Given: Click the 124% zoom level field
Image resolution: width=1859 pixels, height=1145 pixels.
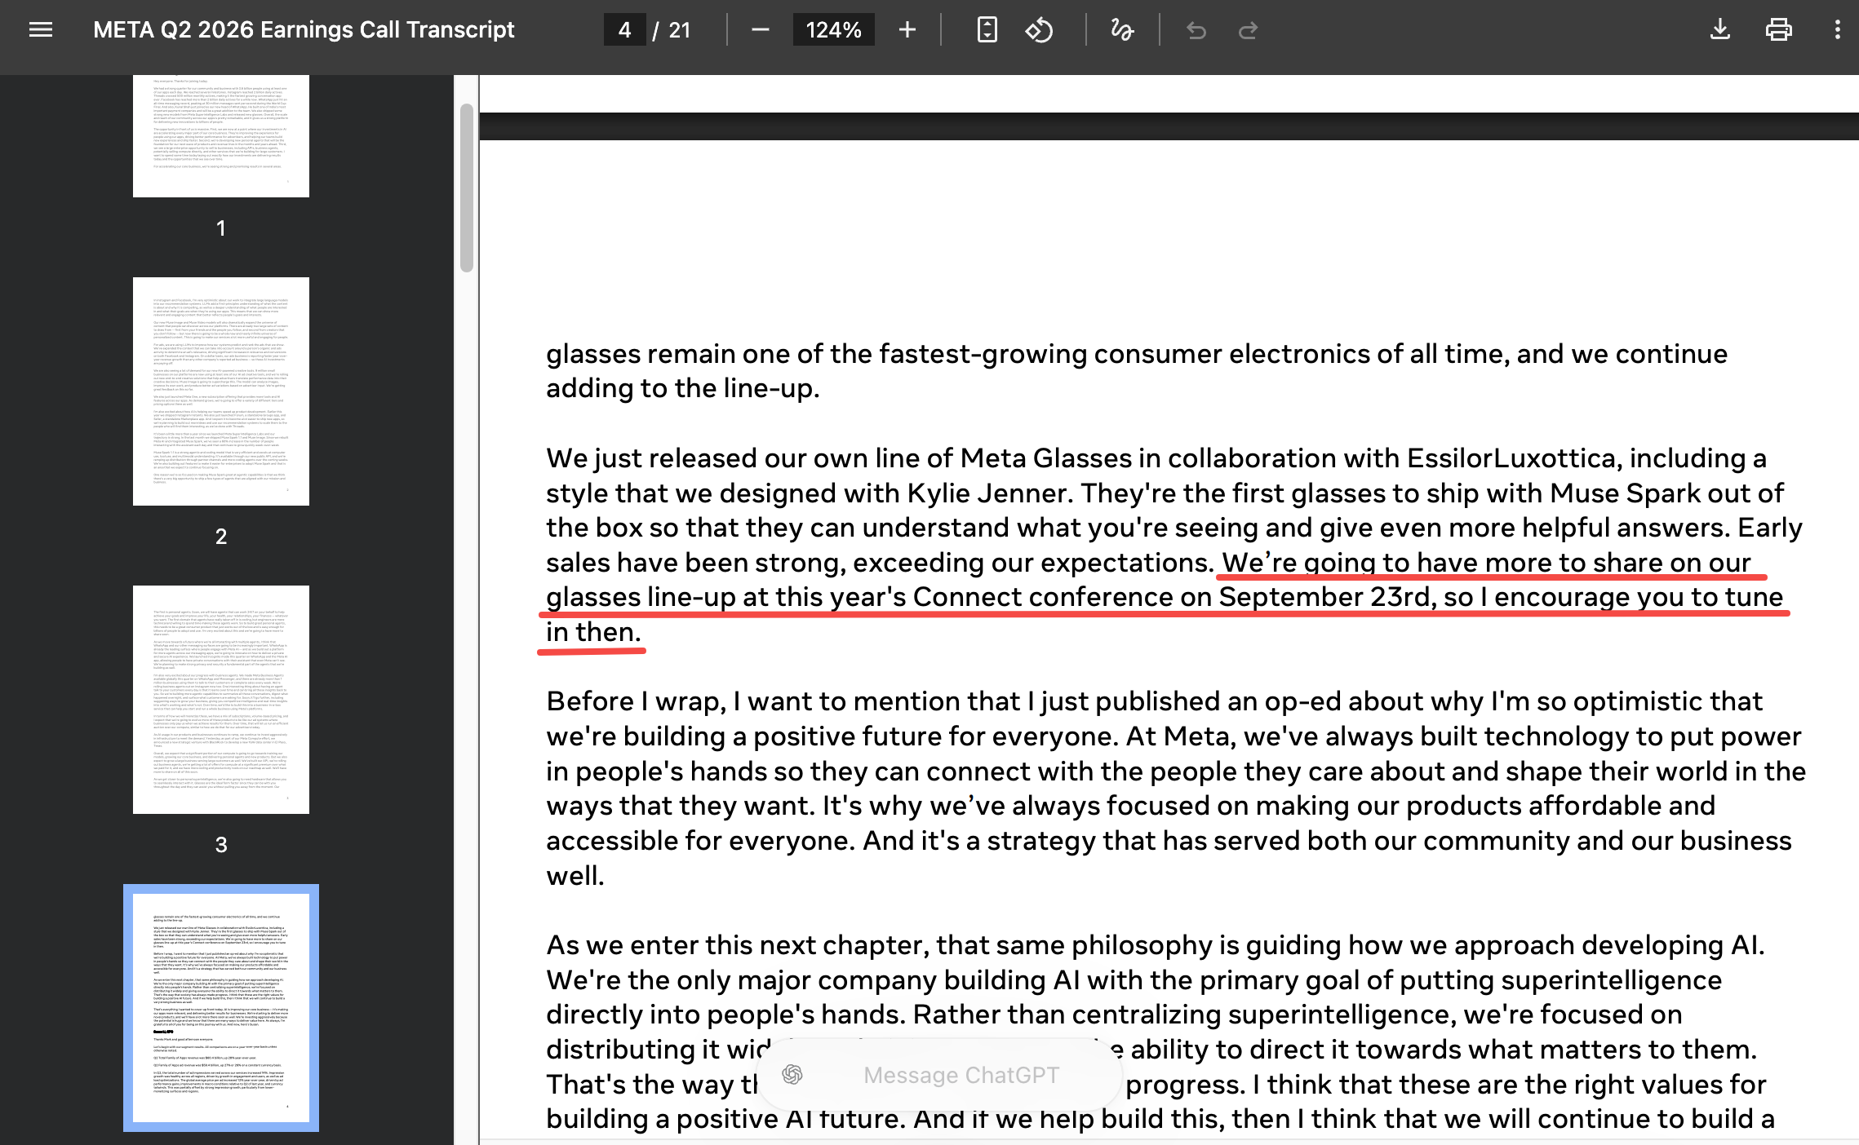Looking at the screenshot, I should 833,30.
